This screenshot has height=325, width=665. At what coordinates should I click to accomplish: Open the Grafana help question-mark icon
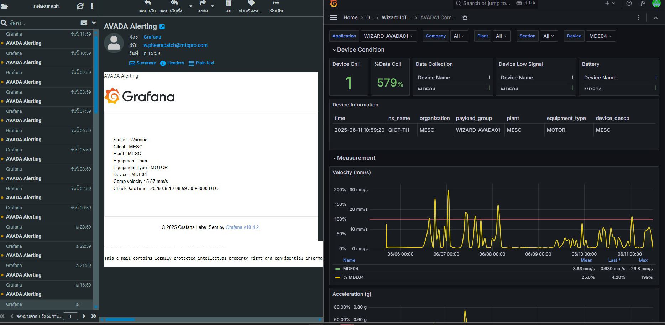pos(629,3)
